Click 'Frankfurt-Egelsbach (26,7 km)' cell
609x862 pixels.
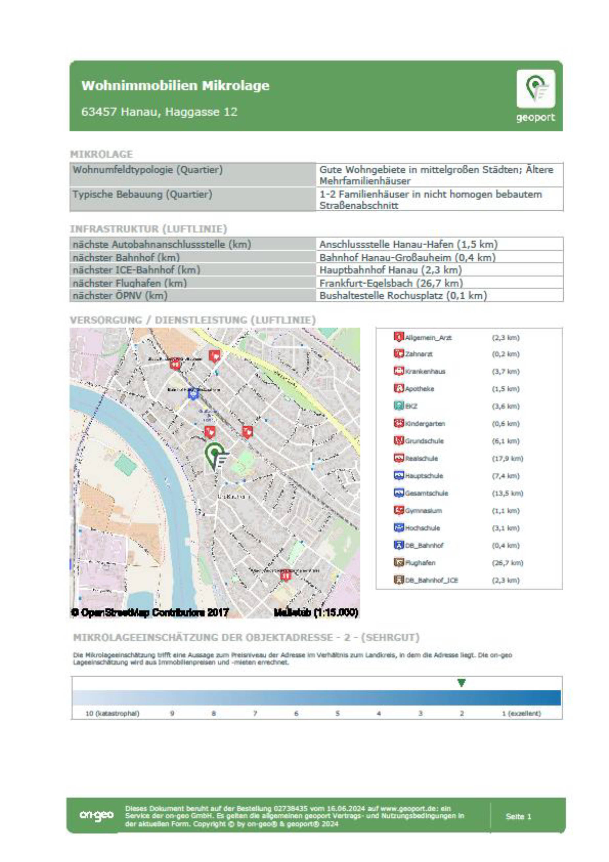pos(440,283)
